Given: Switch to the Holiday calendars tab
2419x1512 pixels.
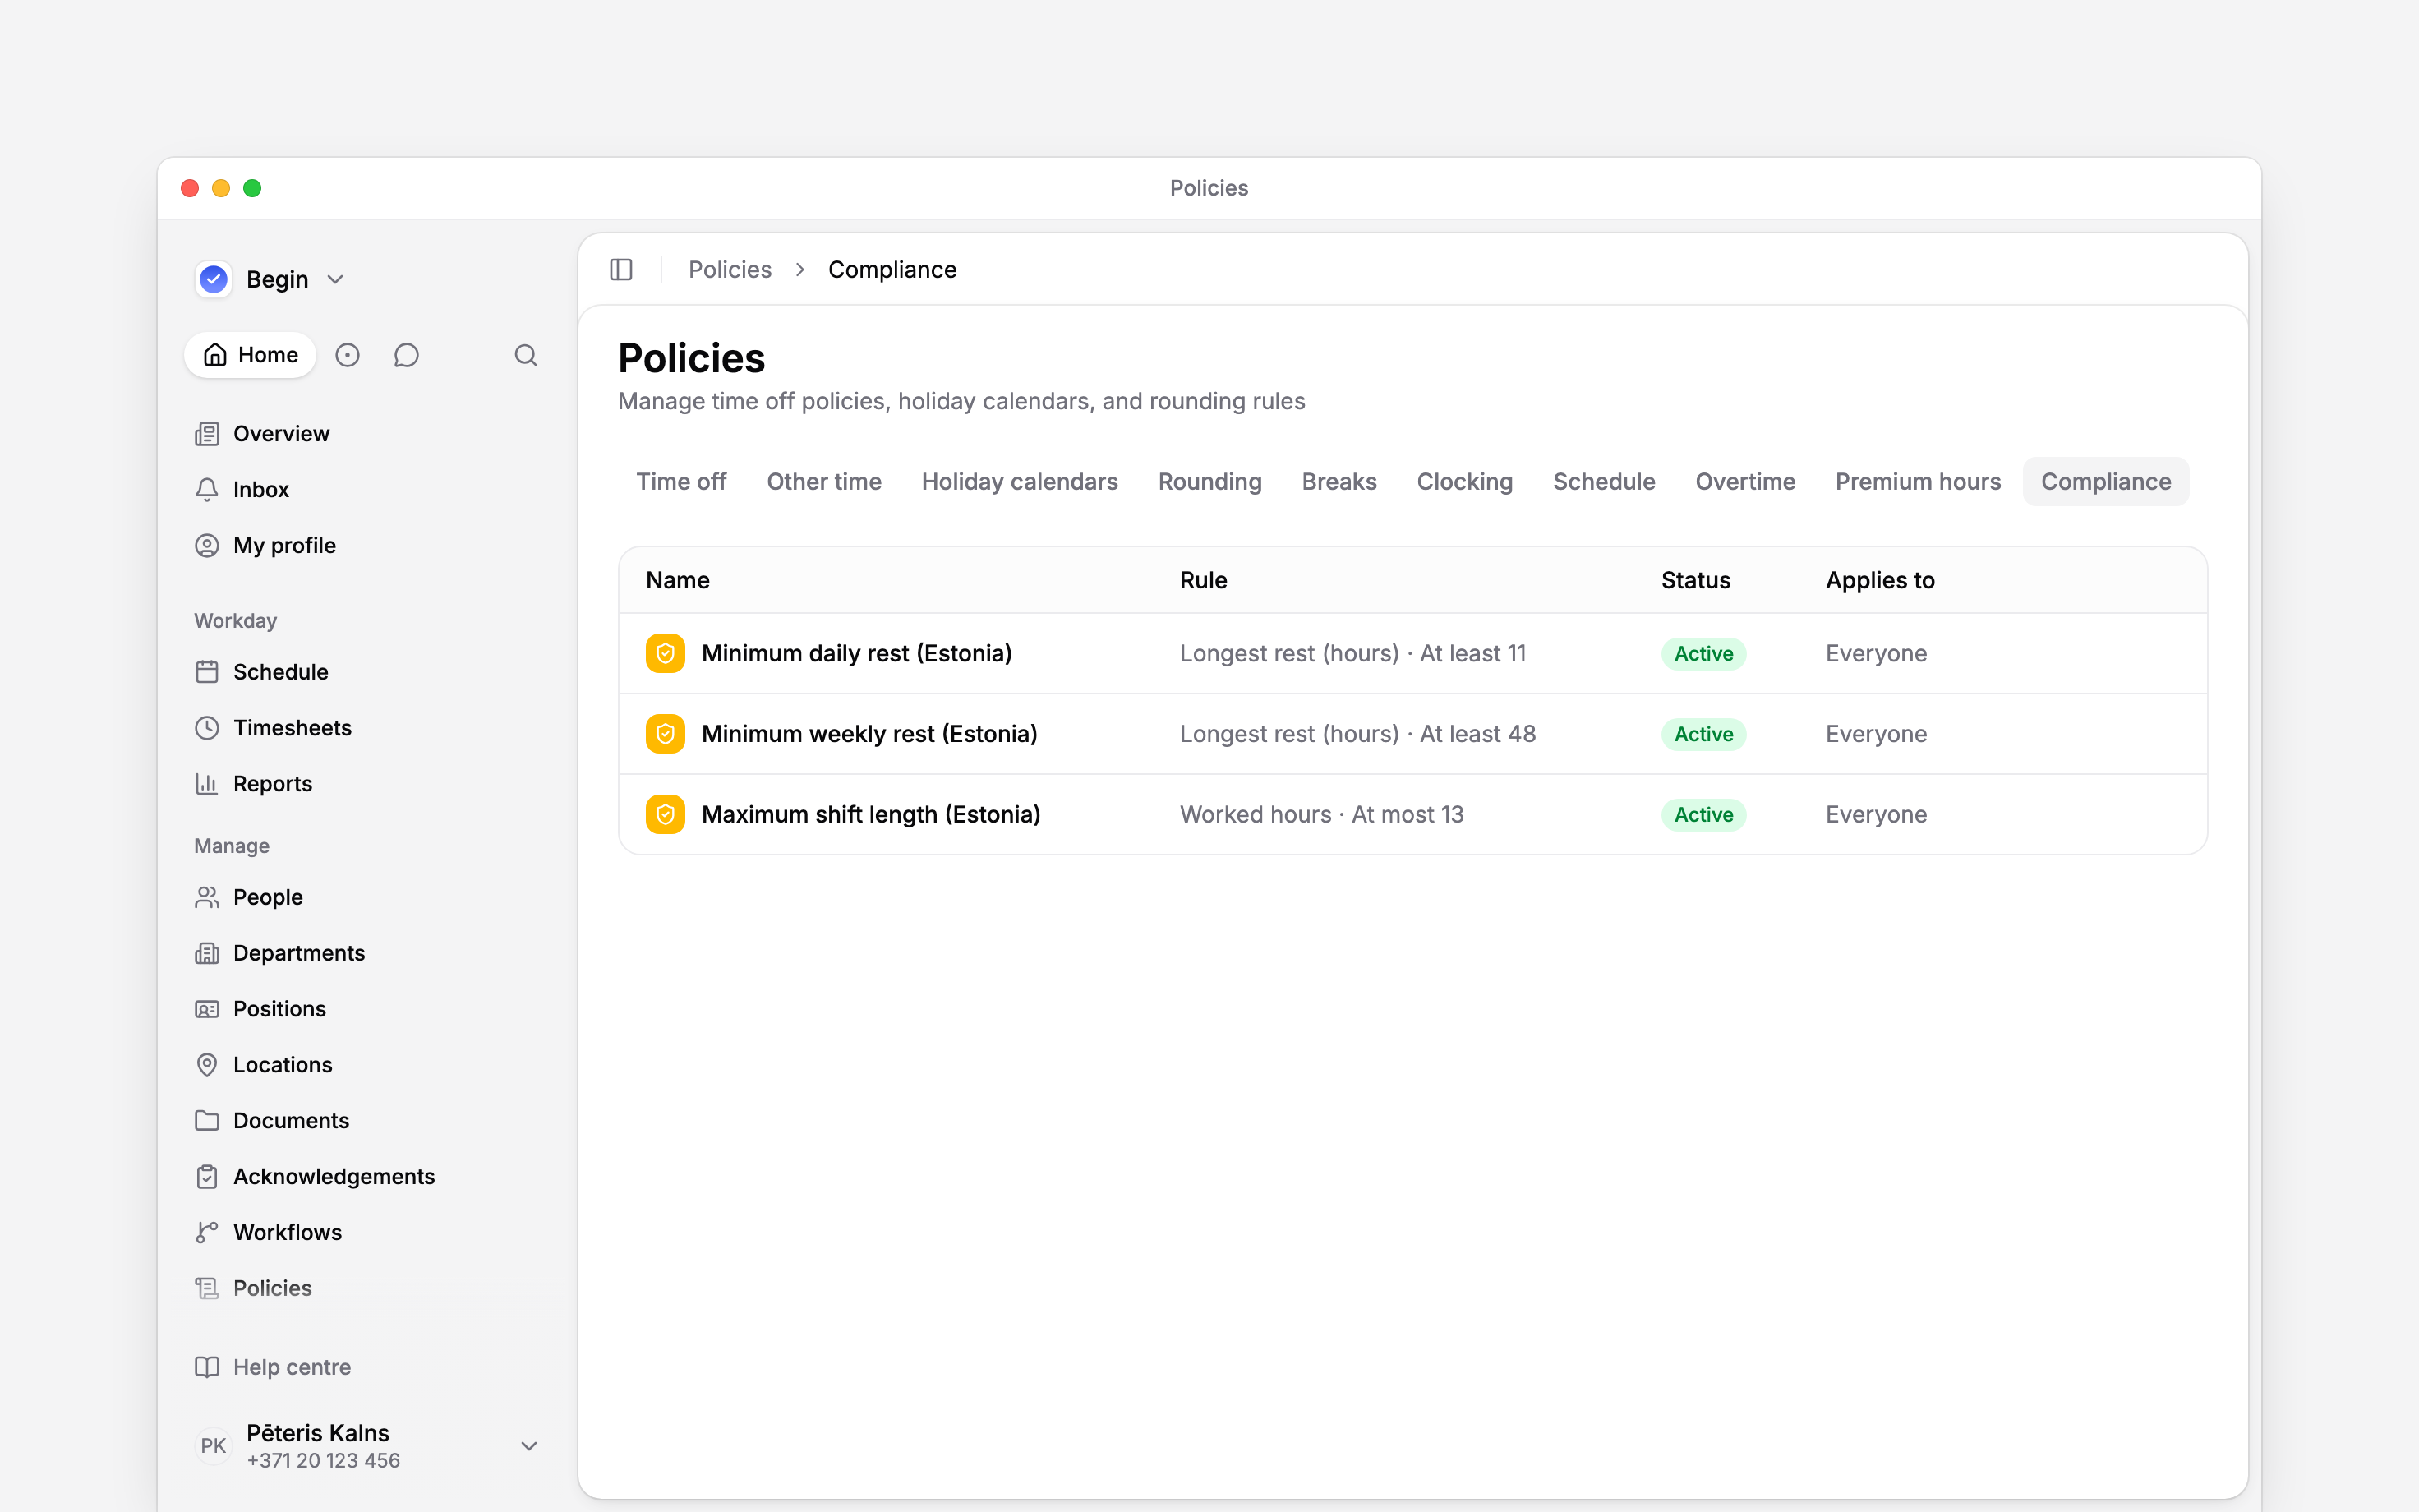Looking at the screenshot, I should pyautogui.click(x=1020, y=482).
